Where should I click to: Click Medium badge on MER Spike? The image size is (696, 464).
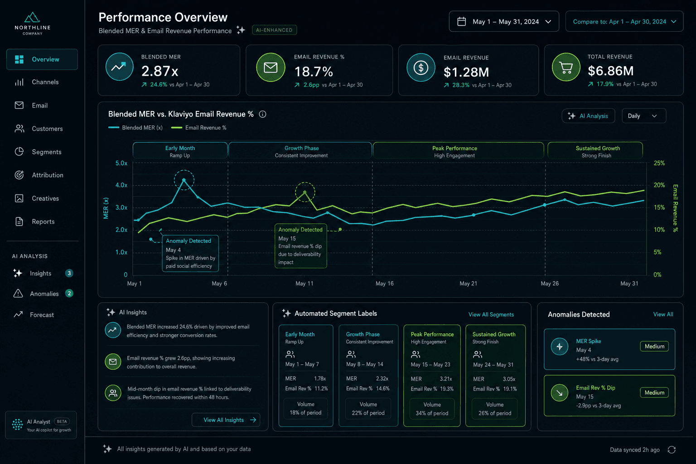point(654,346)
